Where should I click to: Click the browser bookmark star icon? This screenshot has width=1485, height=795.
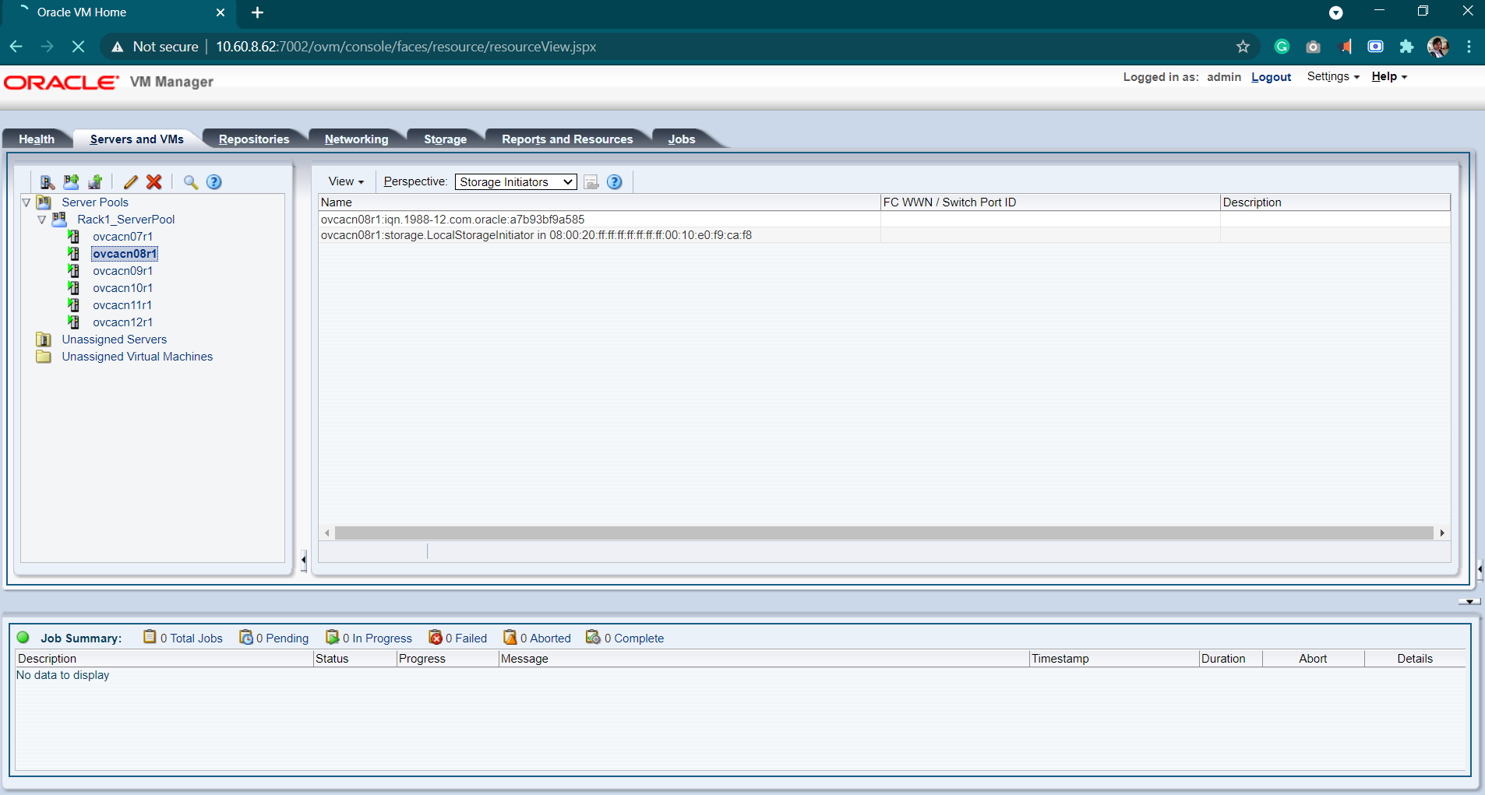pyautogui.click(x=1243, y=47)
